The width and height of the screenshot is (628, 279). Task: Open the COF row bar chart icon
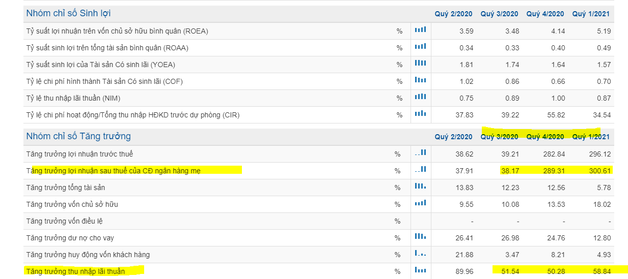[420, 81]
